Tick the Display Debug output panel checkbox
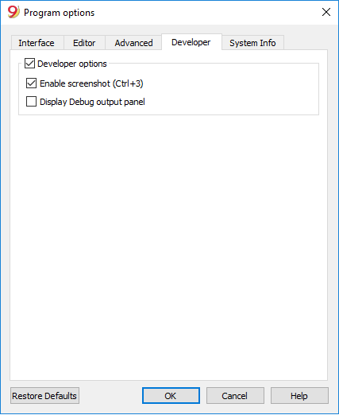 click(31, 102)
